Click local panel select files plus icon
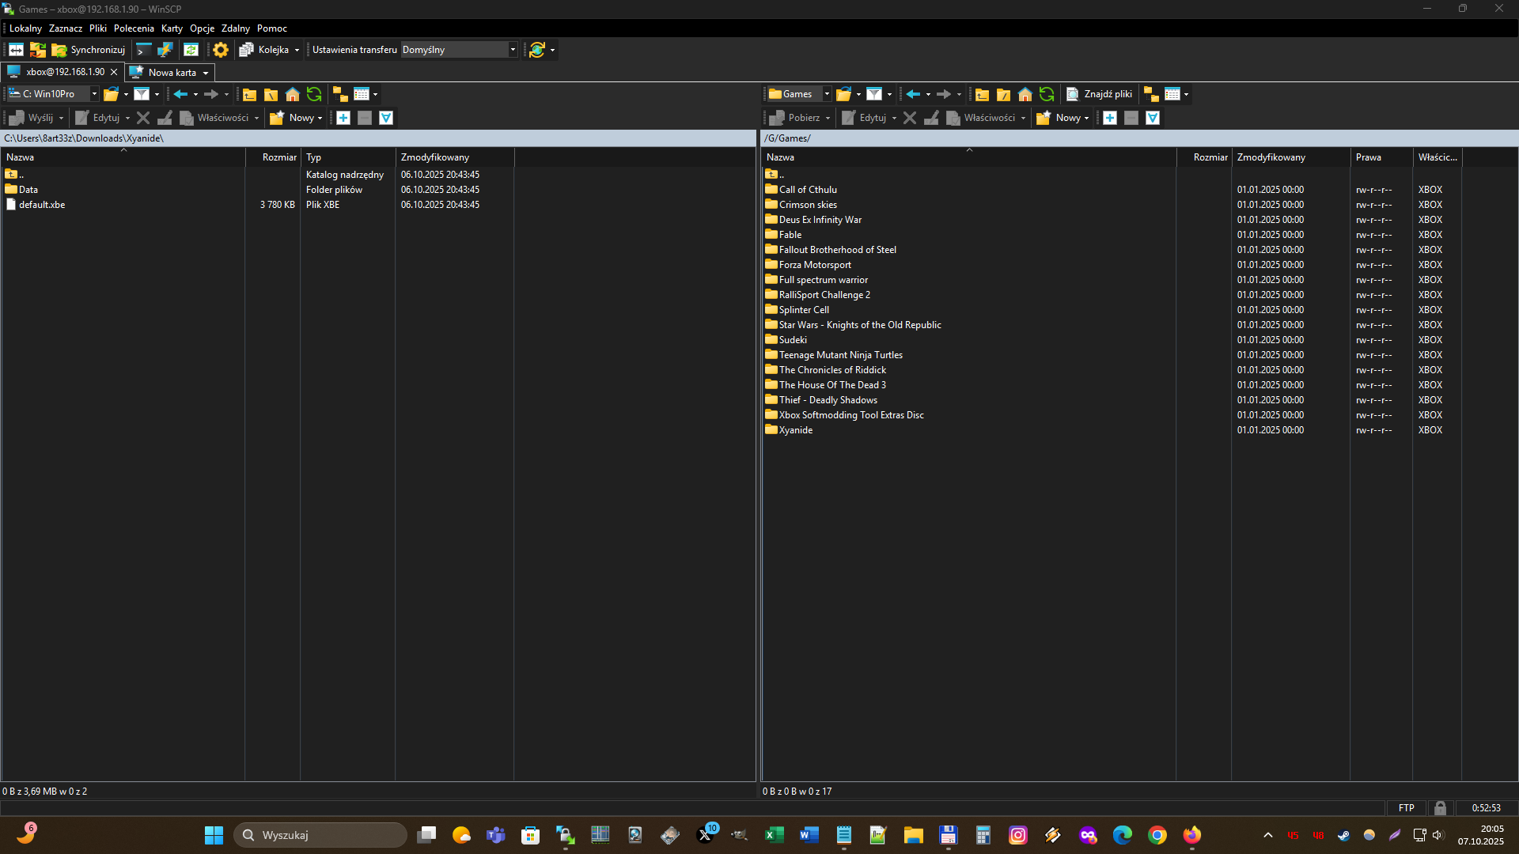Image resolution: width=1519 pixels, height=854 pixels. pos(343,118)
